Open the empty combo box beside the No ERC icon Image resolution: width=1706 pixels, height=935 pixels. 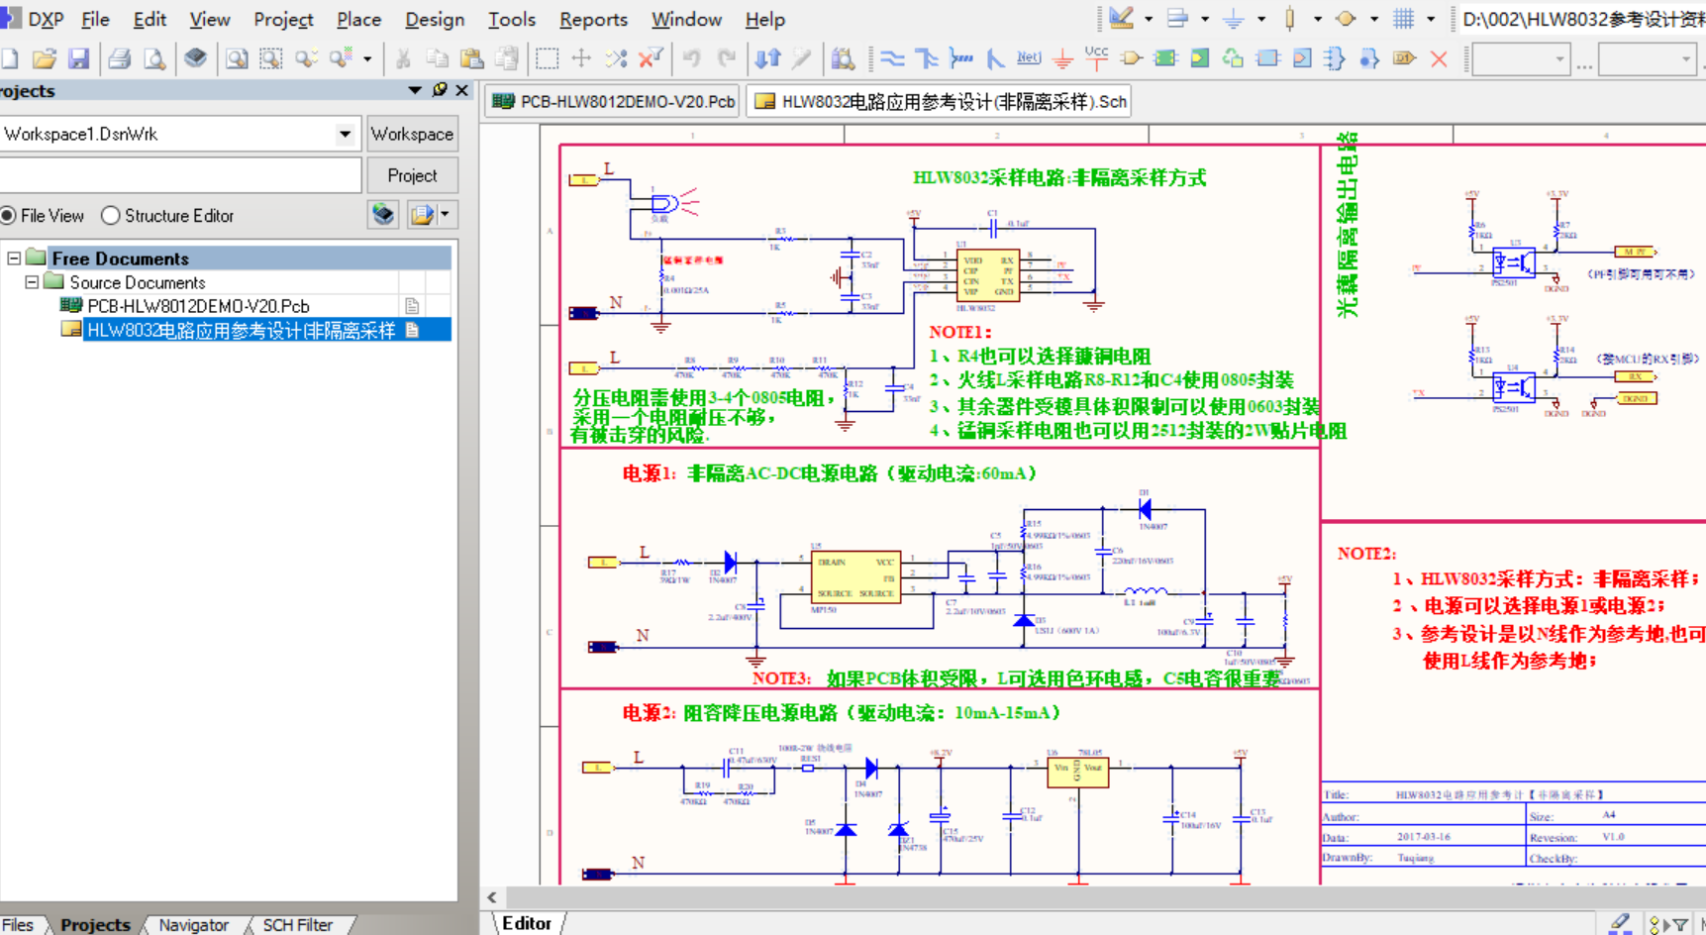pyautogui.click(x=1523, y=59)
